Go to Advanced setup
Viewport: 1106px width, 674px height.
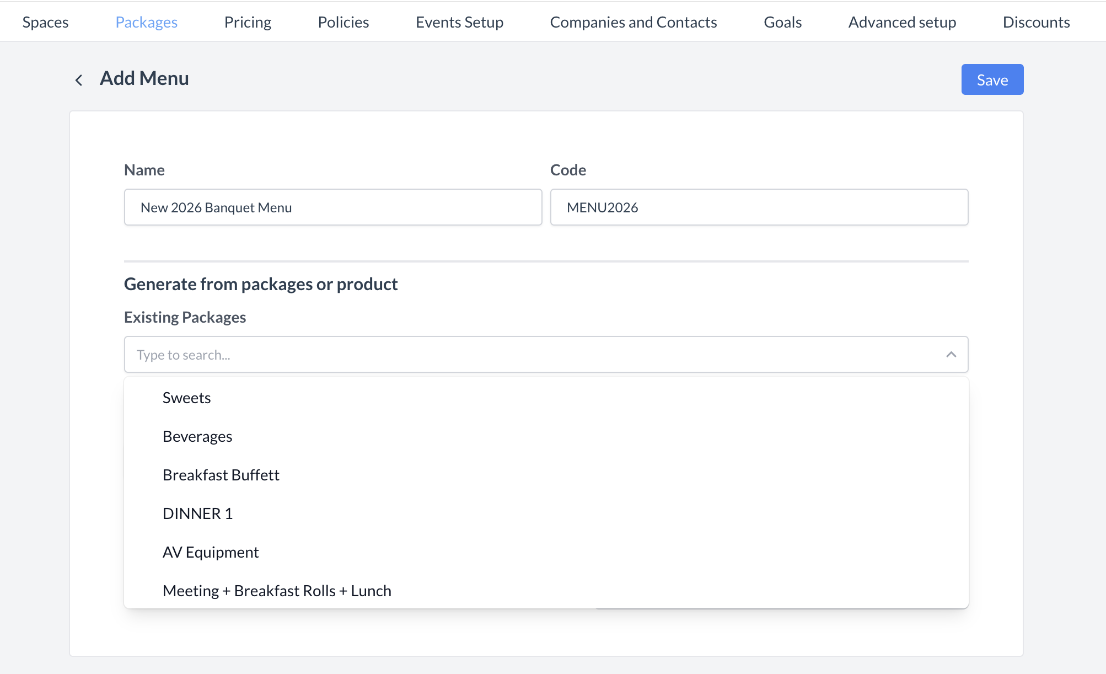[x=902, y=22]
